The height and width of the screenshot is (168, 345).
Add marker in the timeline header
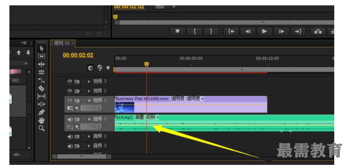click(108, 68)
